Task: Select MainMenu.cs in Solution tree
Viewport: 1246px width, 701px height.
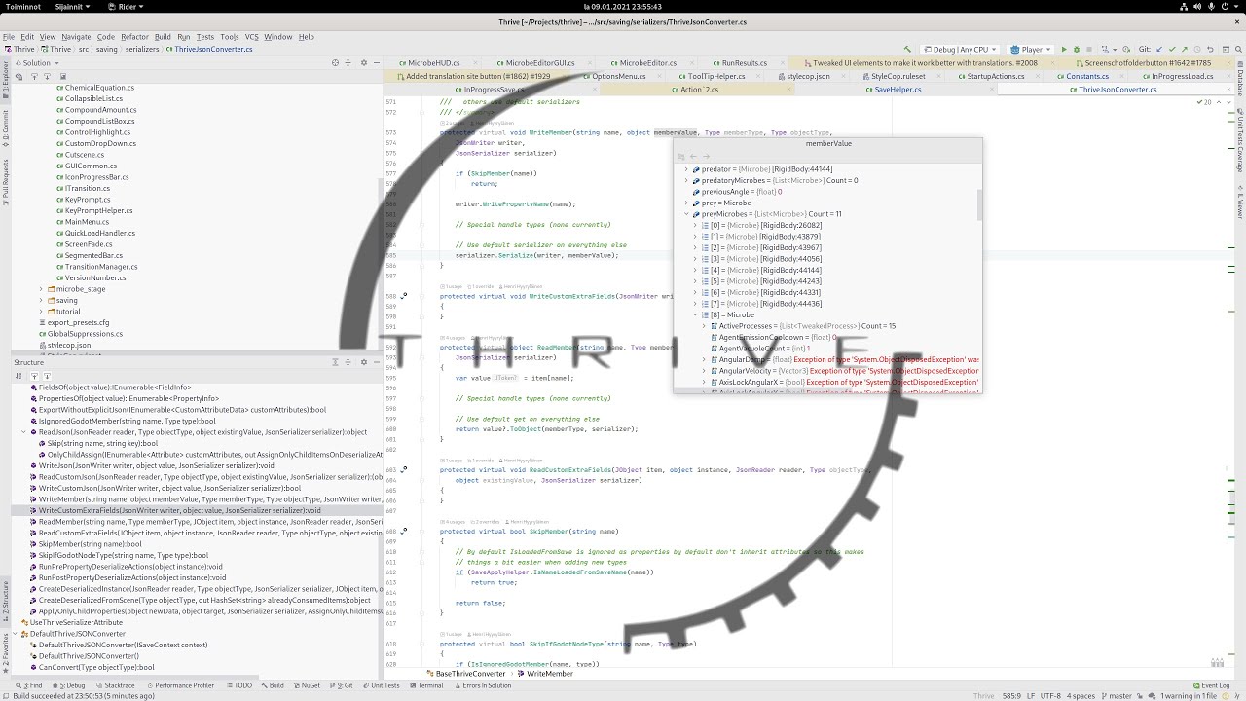Action: point(87,222)
